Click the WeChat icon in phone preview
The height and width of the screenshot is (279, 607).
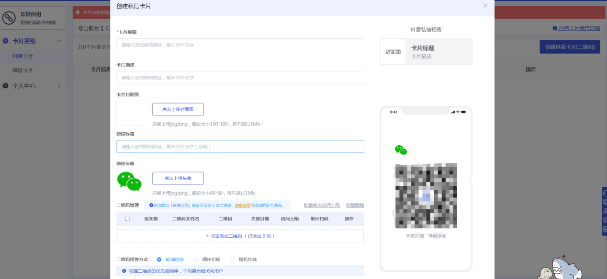pos(401,150)
